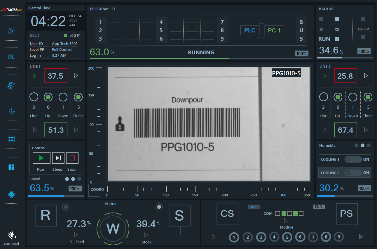Click the barcode camera image

(x=208, y=124)
